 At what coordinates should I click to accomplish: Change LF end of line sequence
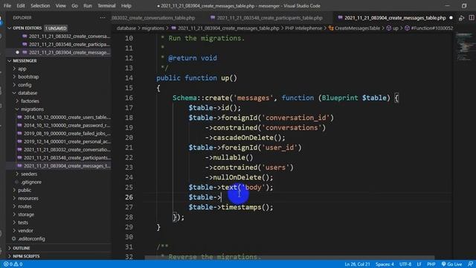pyautogui.click(x=419, y=264)
